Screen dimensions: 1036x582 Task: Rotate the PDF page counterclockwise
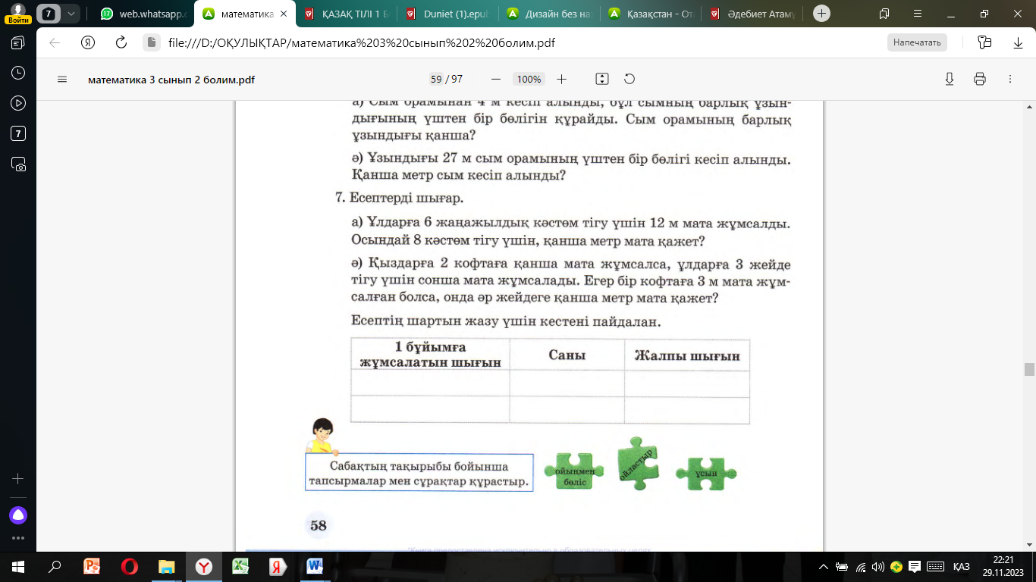click(629, 79)
